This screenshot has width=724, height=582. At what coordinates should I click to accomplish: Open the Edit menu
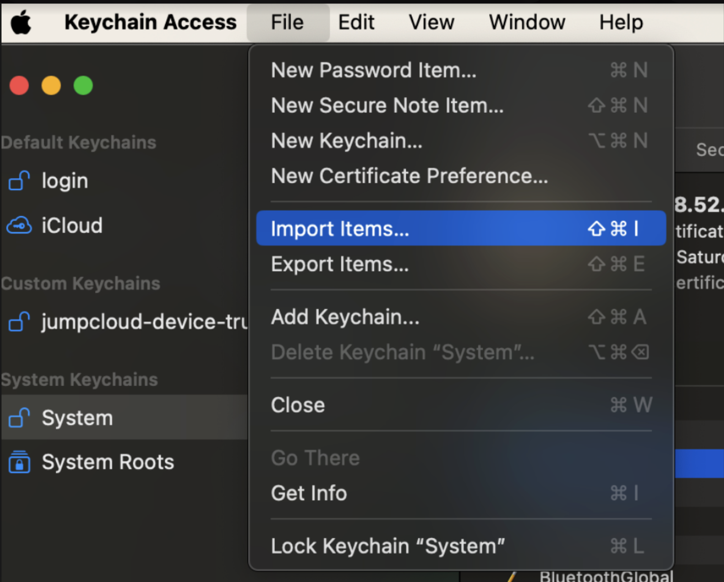[x=357, y=22]
